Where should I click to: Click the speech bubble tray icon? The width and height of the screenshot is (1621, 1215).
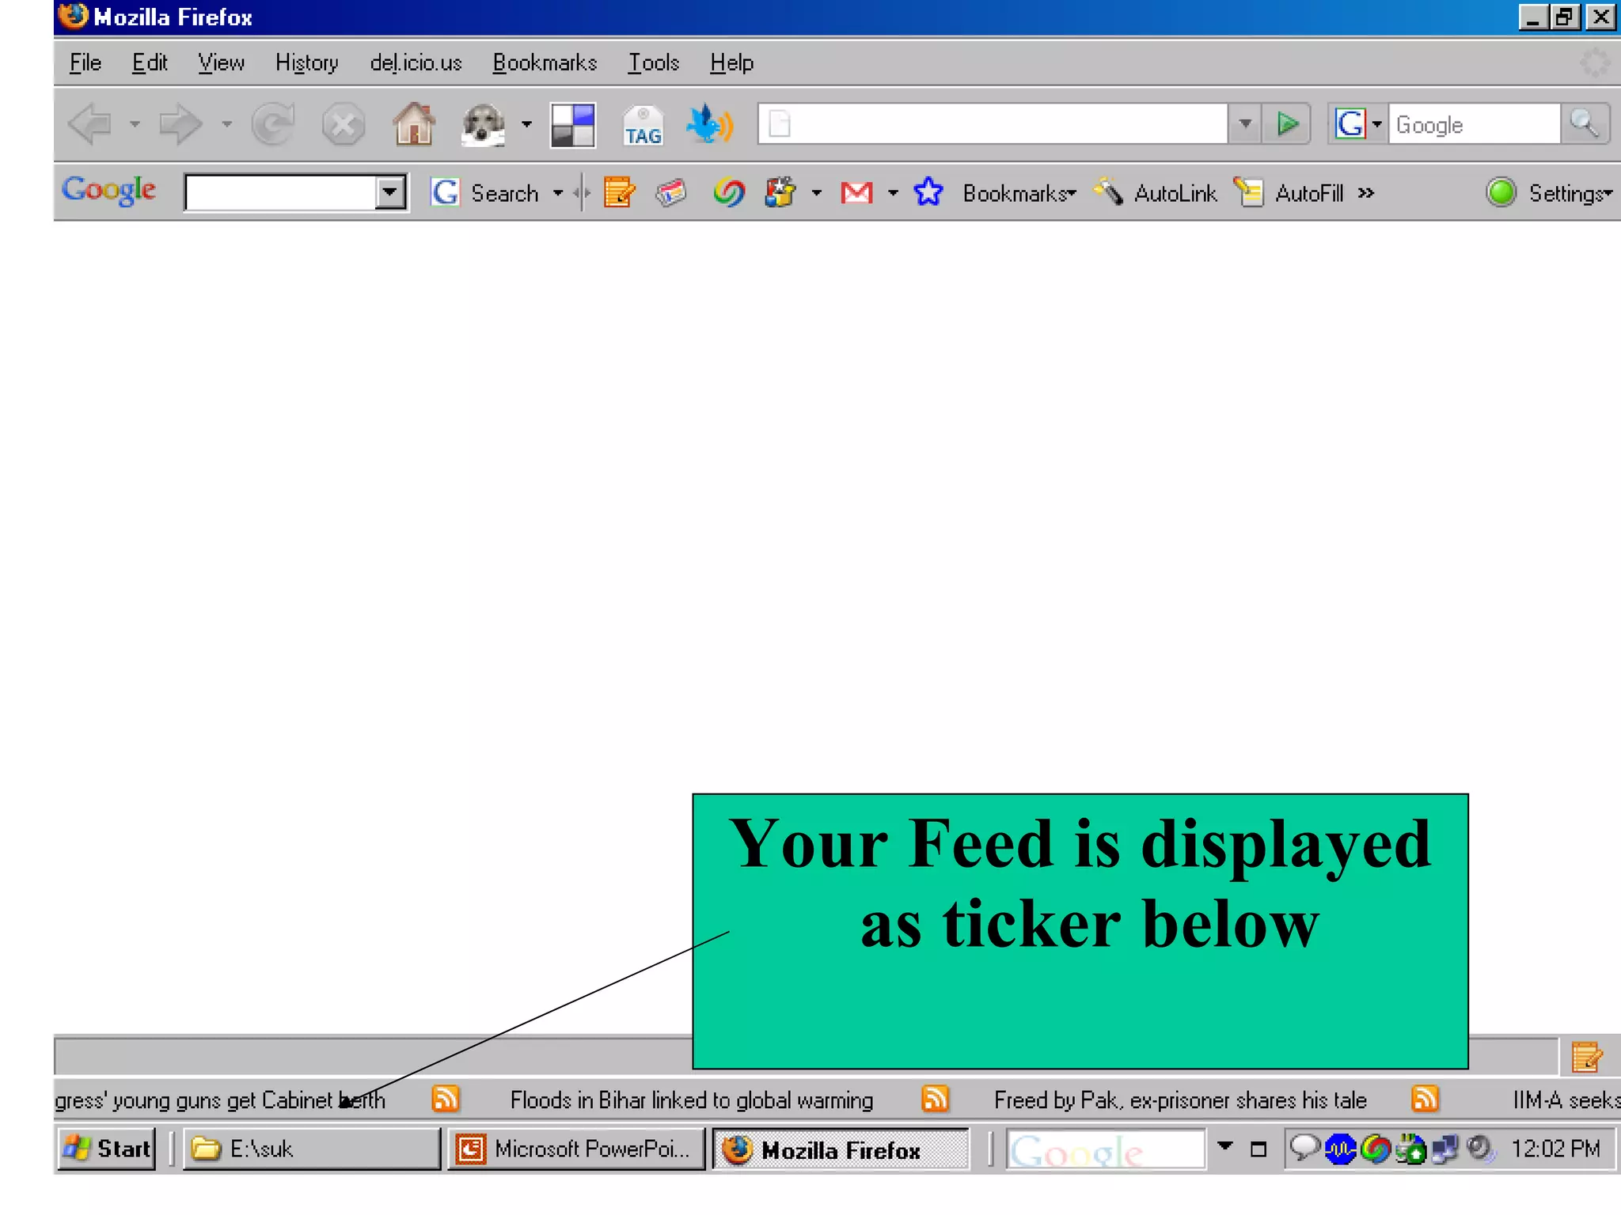tap(1304, 1148)
